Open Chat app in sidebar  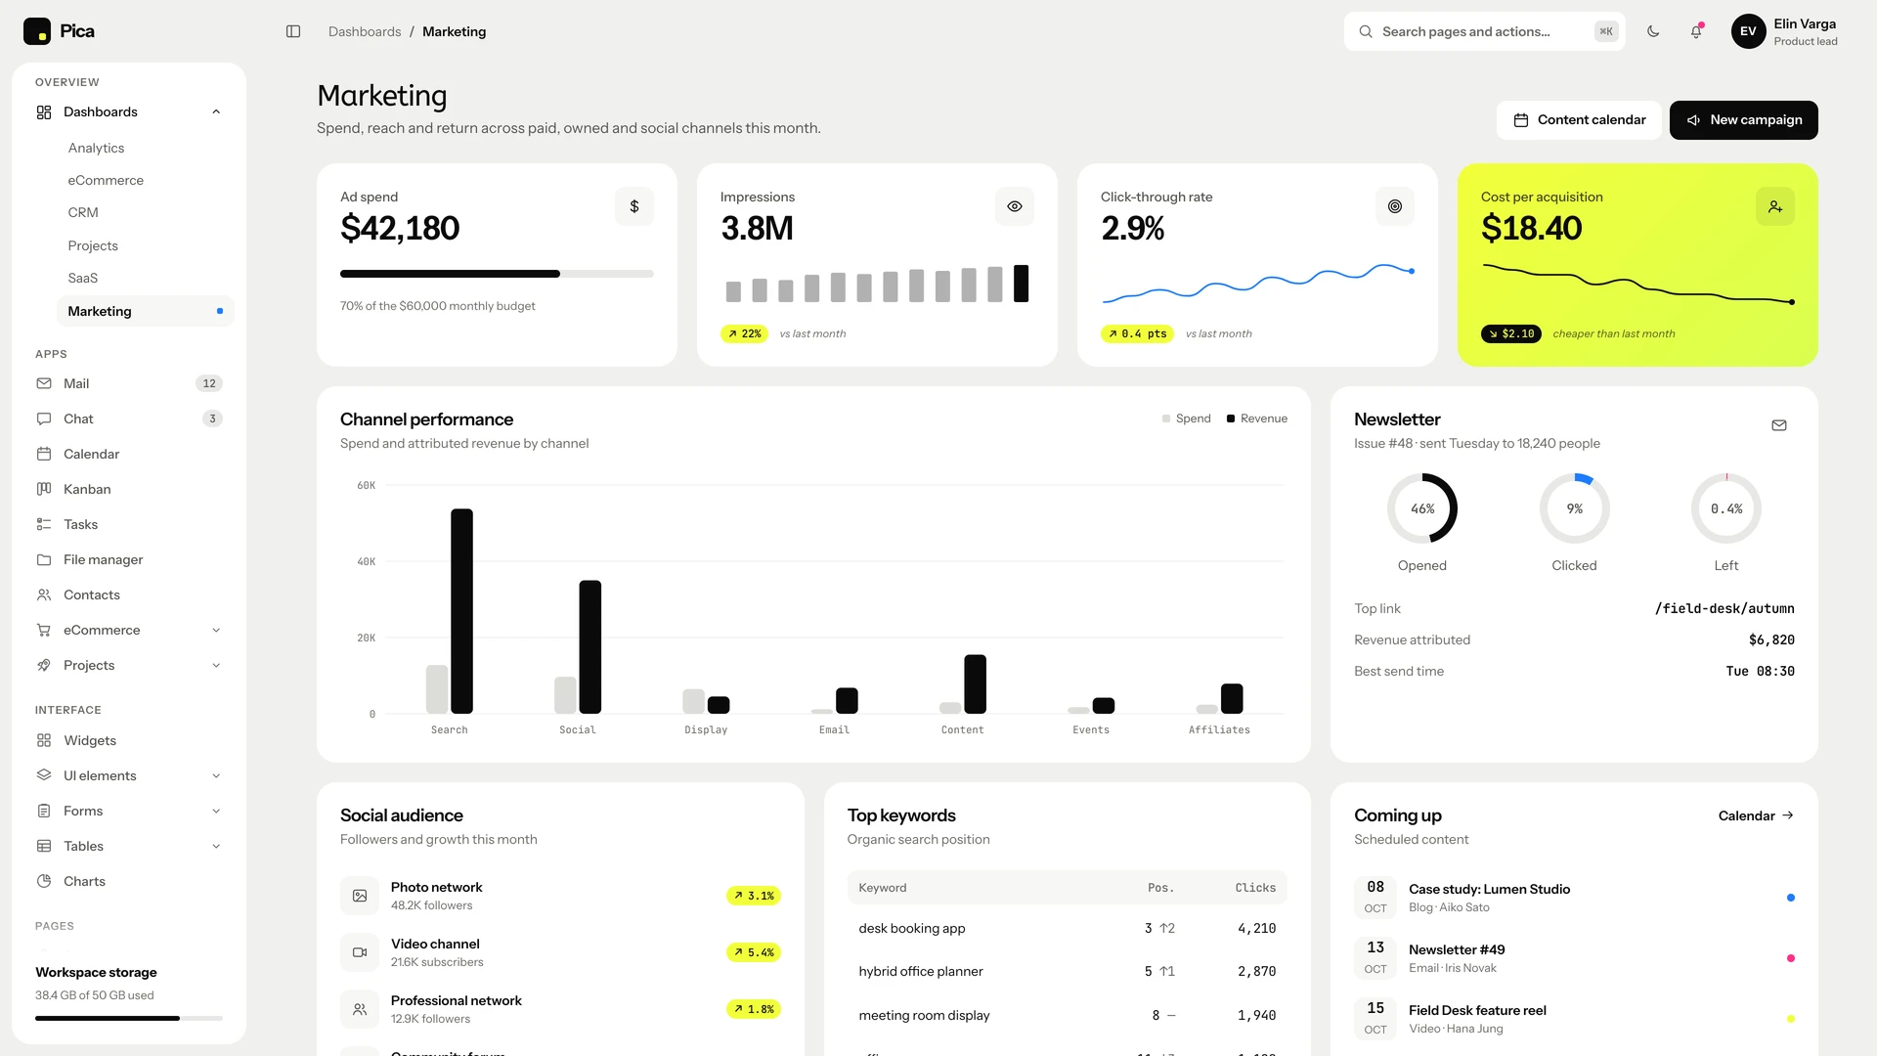(x=129, y=418)
